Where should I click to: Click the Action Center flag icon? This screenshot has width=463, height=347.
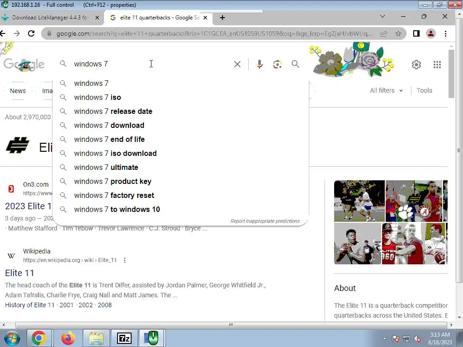pos(396,339)
